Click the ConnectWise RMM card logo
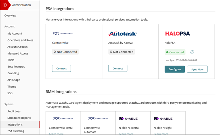The width and height of the screenshot is (220, 135). click(63, 119)
